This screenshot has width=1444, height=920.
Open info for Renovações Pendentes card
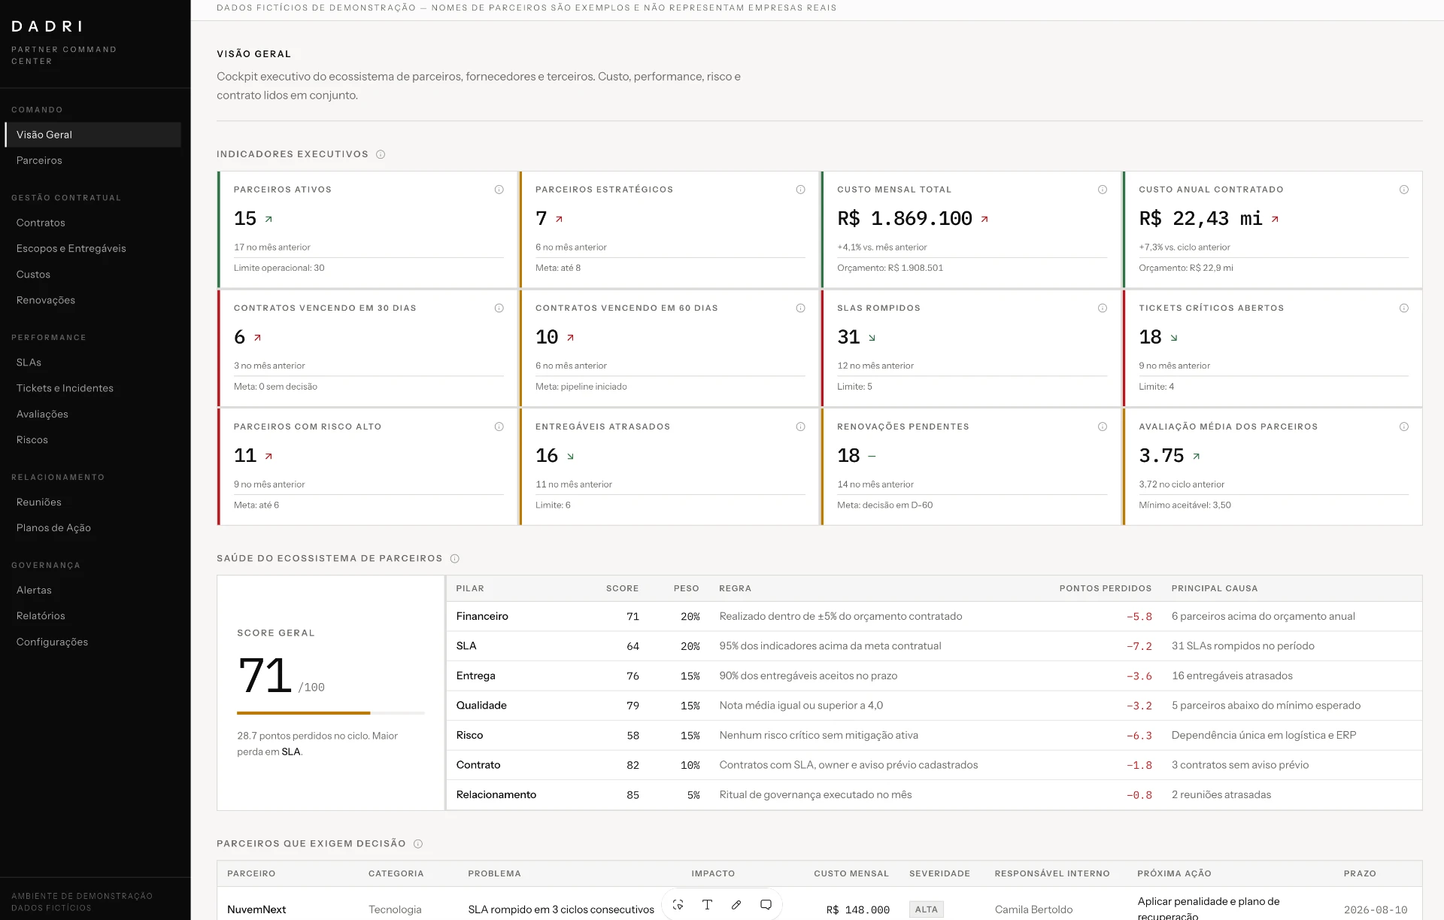pos(1102,427)
